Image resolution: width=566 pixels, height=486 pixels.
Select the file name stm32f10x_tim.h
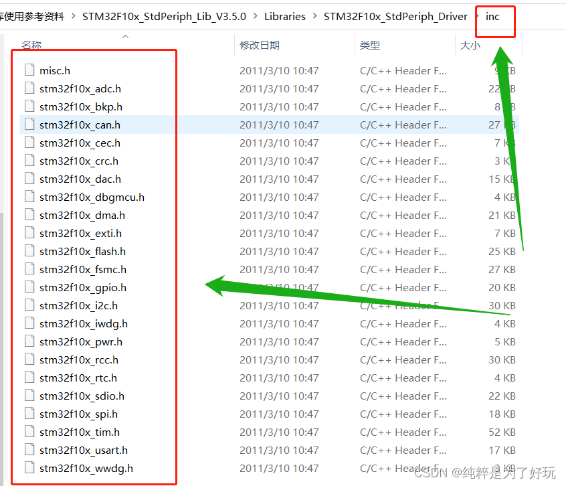coord(80,432)
